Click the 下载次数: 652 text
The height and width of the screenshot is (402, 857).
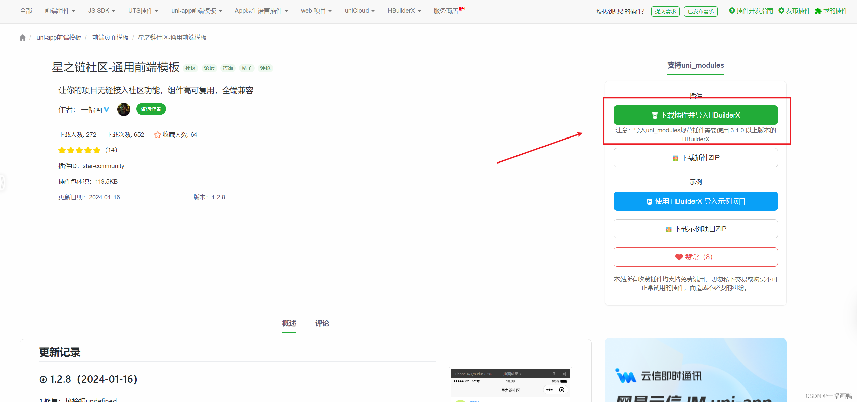pyautogui.click(x=125, y=135)
